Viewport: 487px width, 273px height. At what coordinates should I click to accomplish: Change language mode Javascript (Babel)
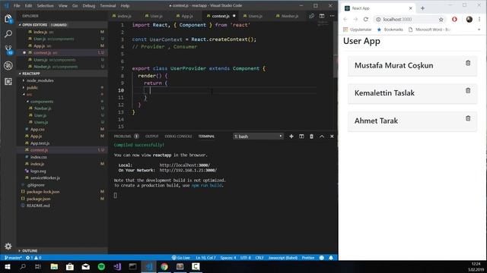click(282, 258)
